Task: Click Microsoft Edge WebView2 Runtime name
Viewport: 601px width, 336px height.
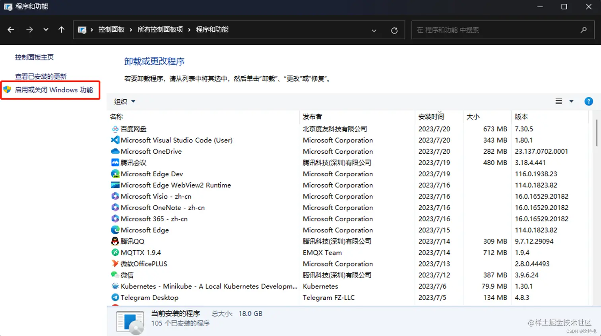Action: (x=176, y=185)
